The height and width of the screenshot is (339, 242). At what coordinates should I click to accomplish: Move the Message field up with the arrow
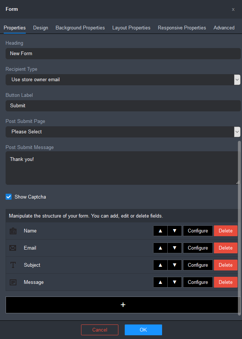pyautogui.click(x=160, y=282)
